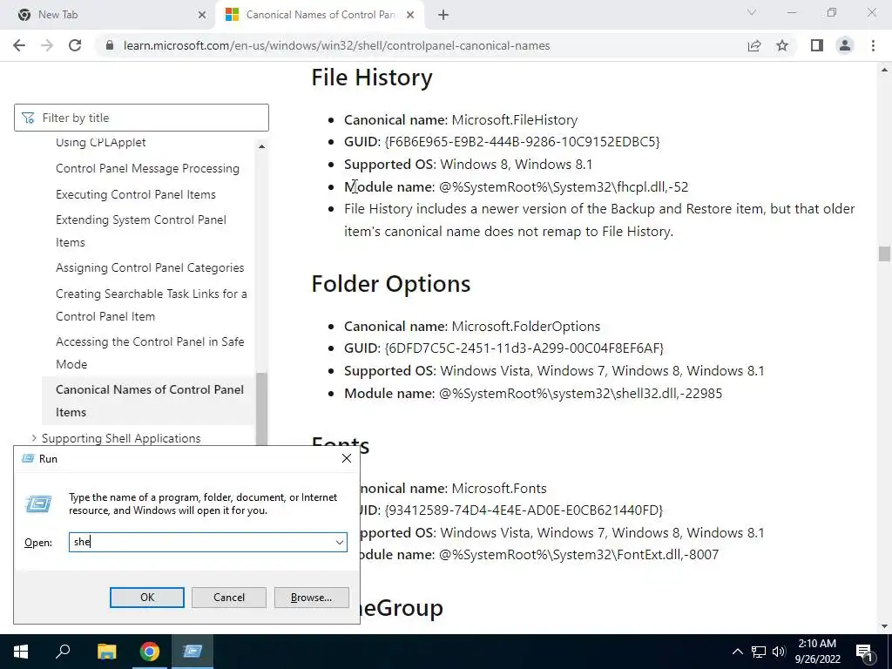Open the Chrome profile menu
The image size is (892, 669).
pyautogui.click(x=845, y=45)
